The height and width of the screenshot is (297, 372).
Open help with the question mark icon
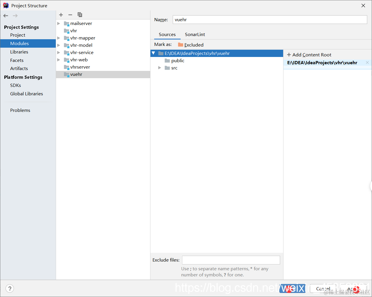click(x=10, y=288)
